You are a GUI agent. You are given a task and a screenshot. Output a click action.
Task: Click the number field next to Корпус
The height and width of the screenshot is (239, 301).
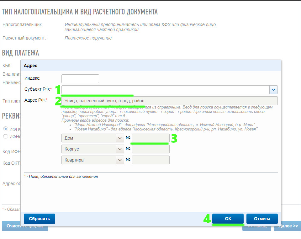[x=150, y=149]
